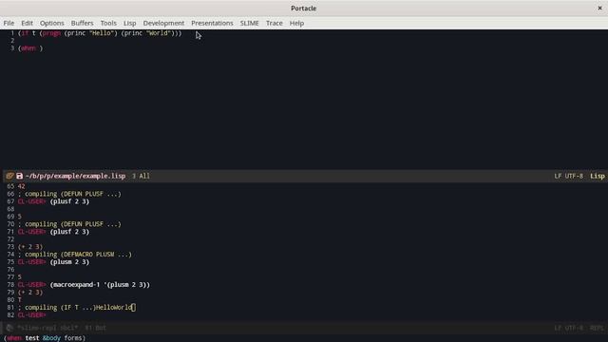Click the last CL-USER> prompt on line 82
This screenshot has height=342, width=608.
click(x=31, y=314)
